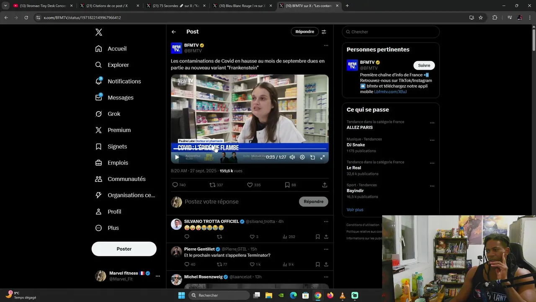Screen dimensions: 536x302
Task: Open Le Real trend options
Action: (x=432, y=164)
